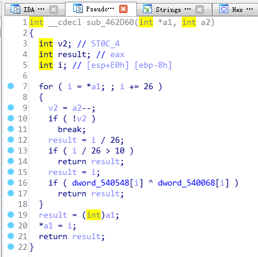Click the Strings tab 's' icon

(147, 9)
